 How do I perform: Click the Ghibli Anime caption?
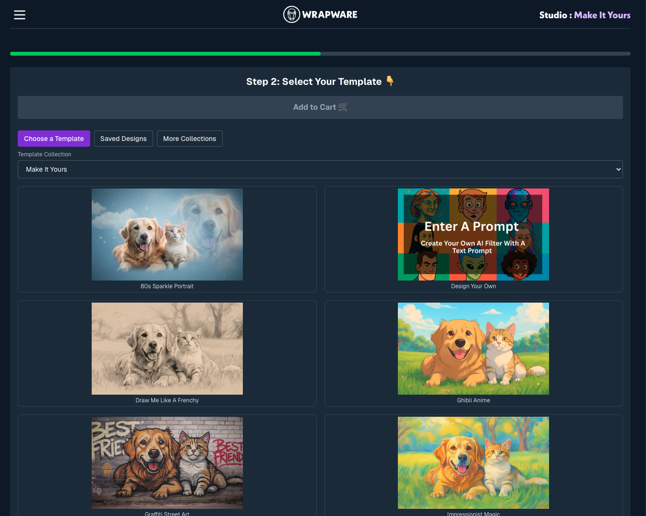pyautogui.click(x=473, y=400)
